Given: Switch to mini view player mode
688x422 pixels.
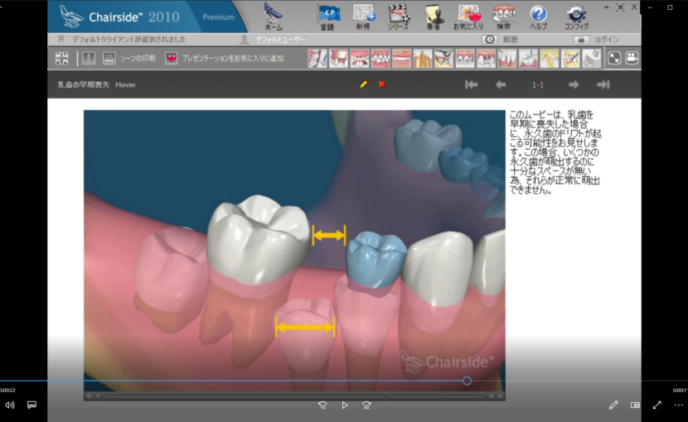Looking at the screenshot, I should pos(635,405).
